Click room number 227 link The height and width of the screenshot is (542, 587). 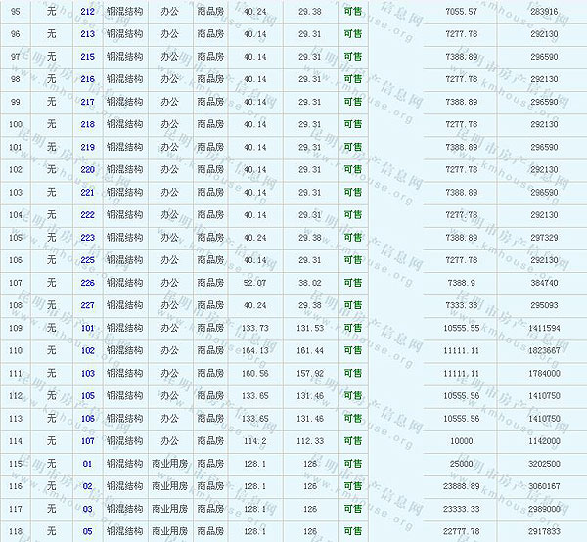[x=88, y=305]
